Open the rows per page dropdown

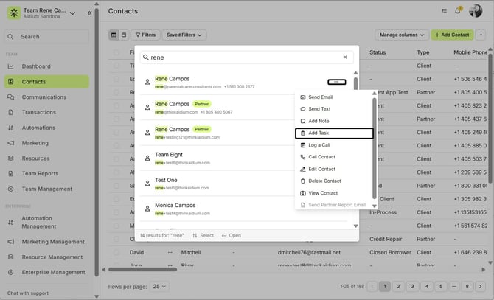click(x=159, y=286)
